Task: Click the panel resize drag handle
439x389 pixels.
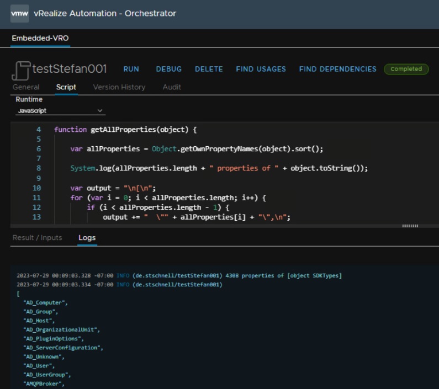Action: pos(410,226)
